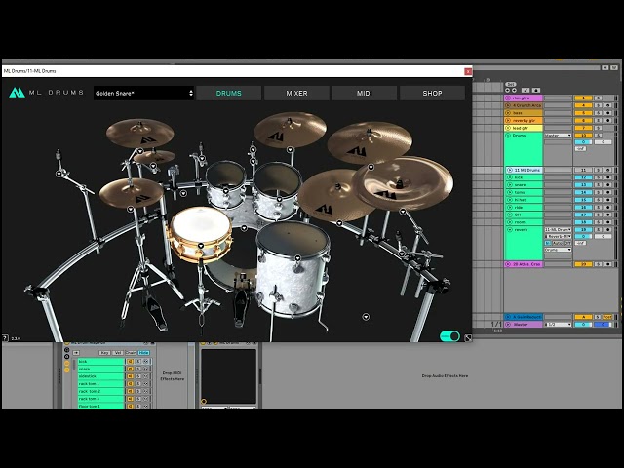The width and height of the screenshot is (624, 468).
Task: Arm the 11 ML Drums track for recording
Action: [607, 170]
